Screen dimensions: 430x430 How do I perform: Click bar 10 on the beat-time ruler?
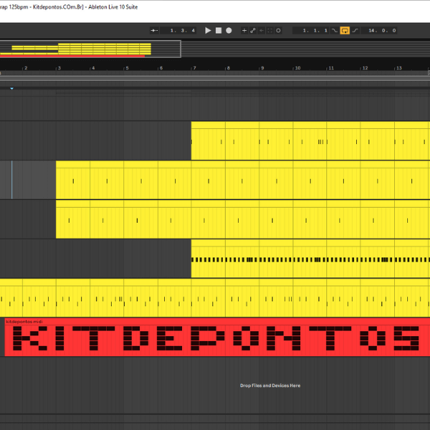coord(297,68)
